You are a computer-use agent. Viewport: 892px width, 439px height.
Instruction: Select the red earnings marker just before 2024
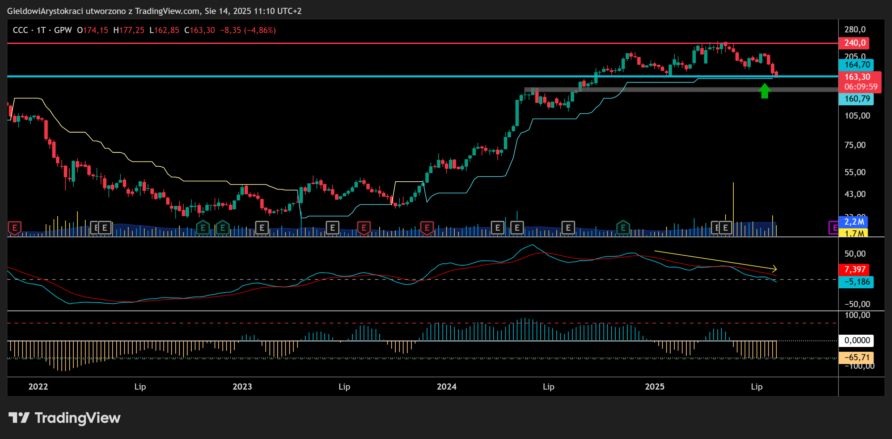[427, 228]
